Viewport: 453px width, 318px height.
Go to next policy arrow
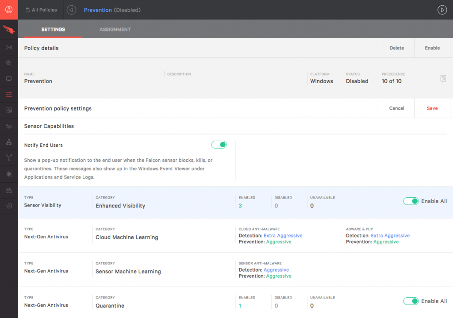click(442, 10)
